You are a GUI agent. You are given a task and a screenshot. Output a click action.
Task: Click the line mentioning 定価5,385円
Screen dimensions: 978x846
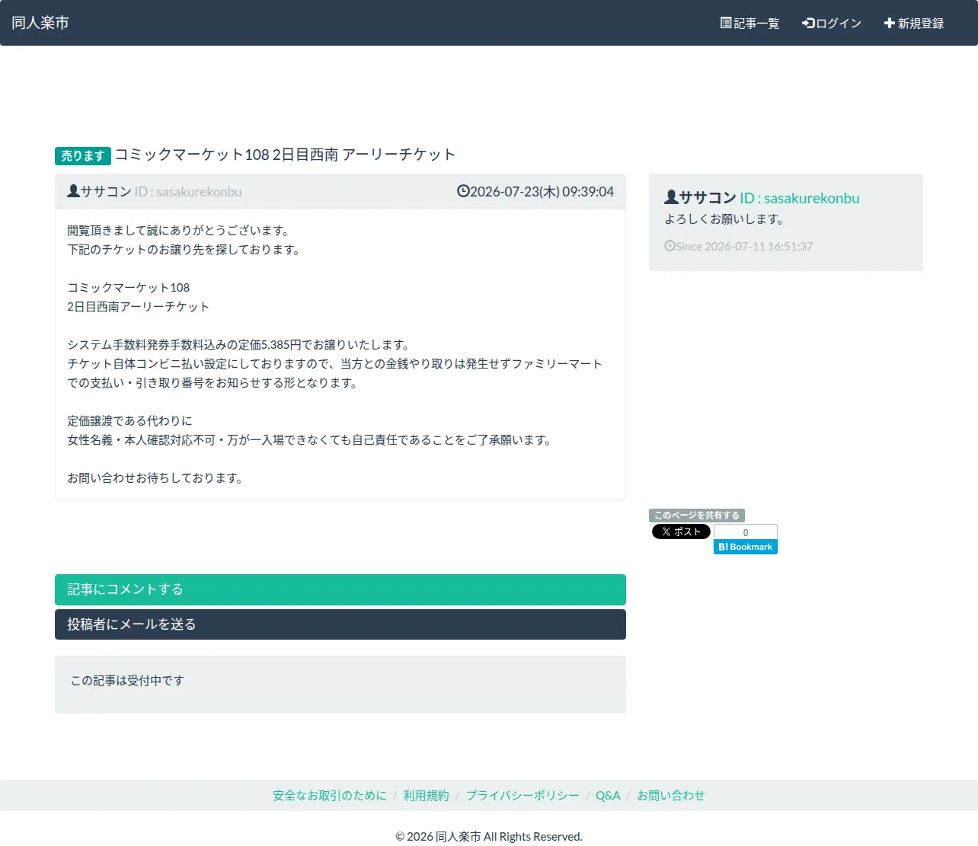[x=239, y=345]
